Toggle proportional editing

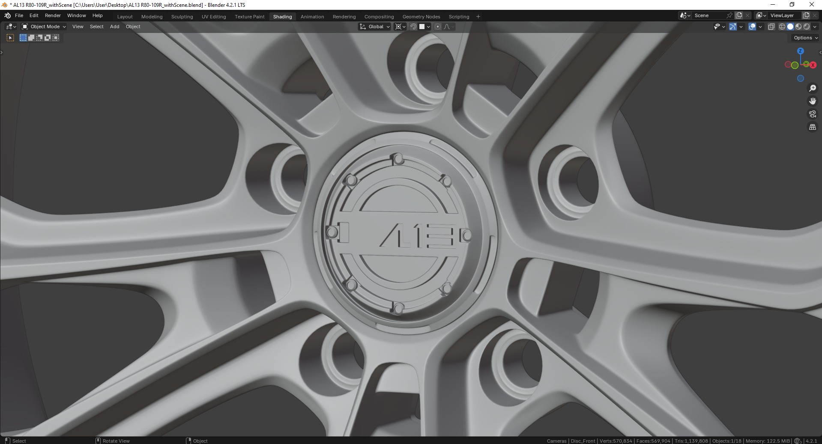tap(438, 27)
